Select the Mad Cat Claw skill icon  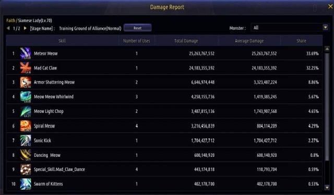click(x=26, y=68)
